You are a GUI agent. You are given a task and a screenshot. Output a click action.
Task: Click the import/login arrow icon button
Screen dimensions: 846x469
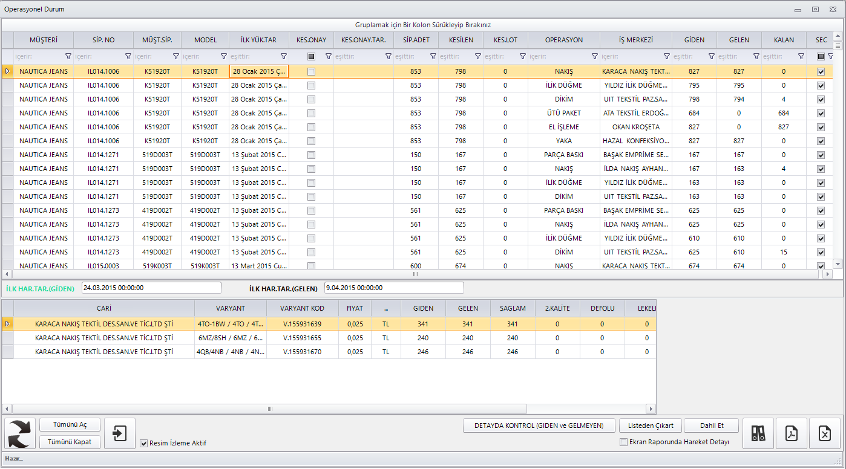120,433
